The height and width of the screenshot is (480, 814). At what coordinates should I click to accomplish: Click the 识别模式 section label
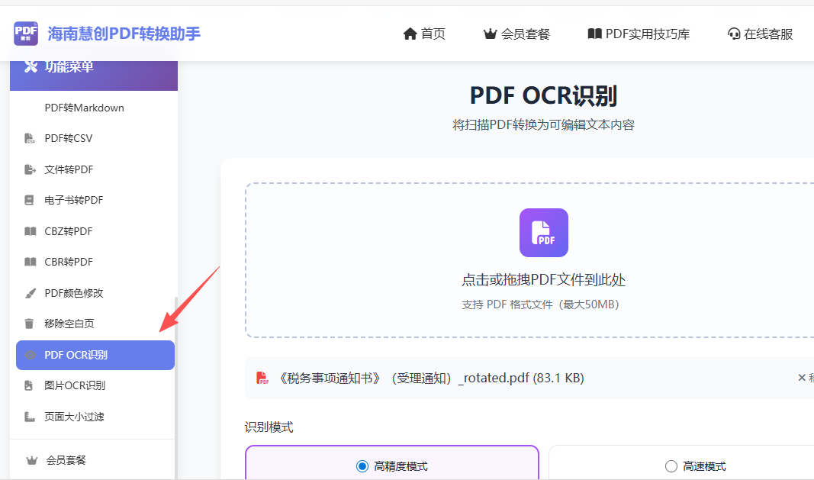269,427
